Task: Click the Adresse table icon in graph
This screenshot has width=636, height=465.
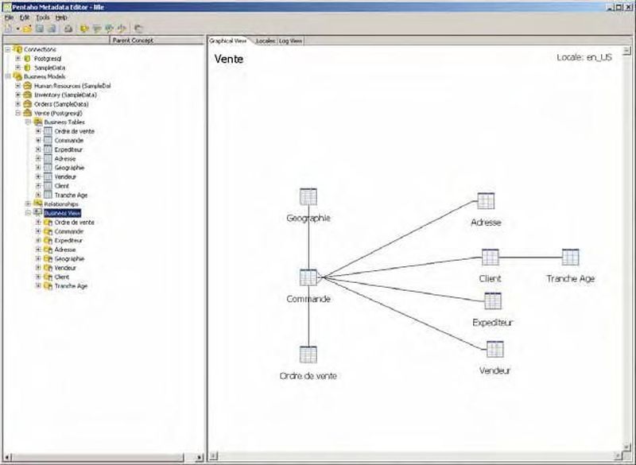Action: coord(486,201)
